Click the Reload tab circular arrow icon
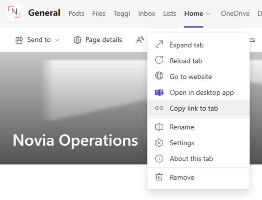The width and height of the screenshot is (262, 200). 159,61
